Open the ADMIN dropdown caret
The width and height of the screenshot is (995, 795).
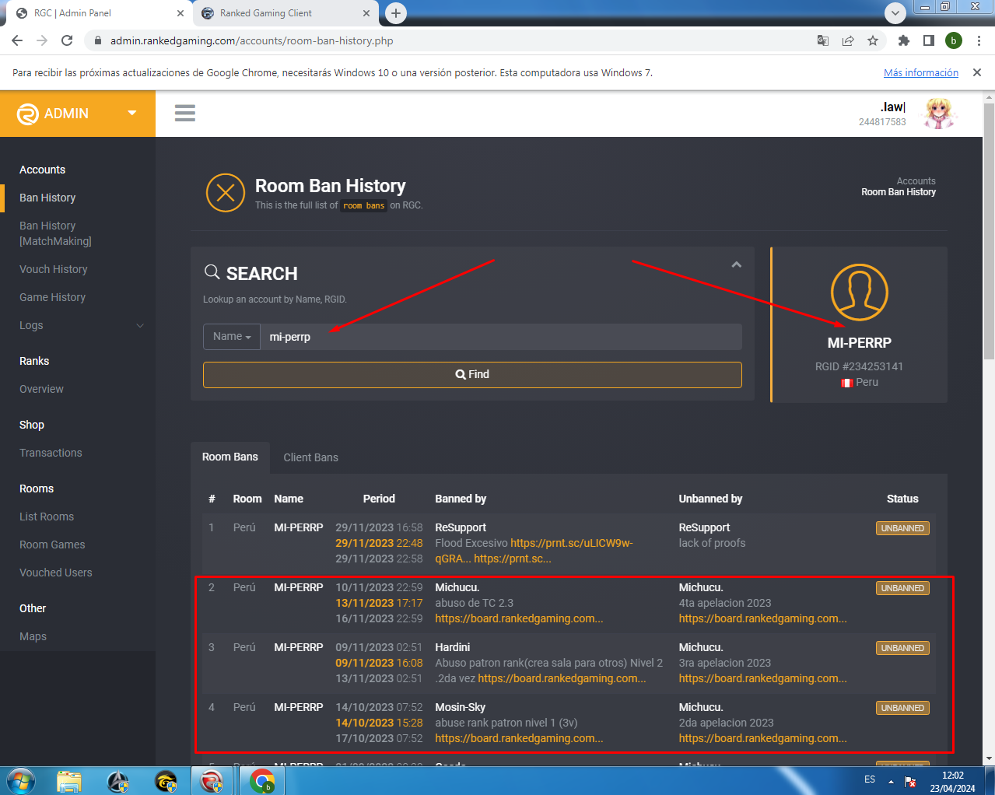click(x=132, y=114)
